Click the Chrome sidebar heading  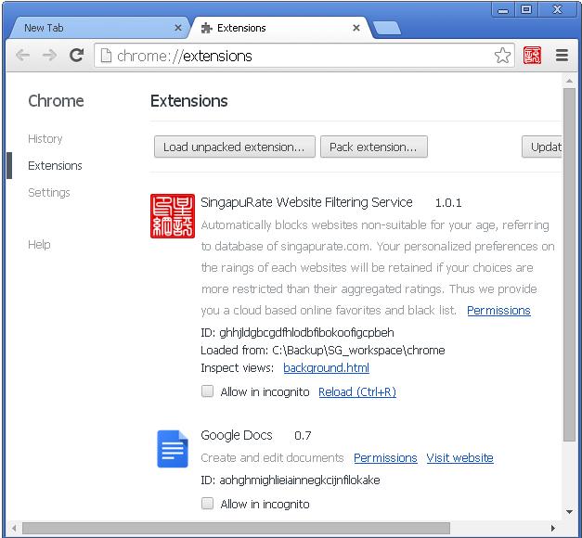(56, 101)
